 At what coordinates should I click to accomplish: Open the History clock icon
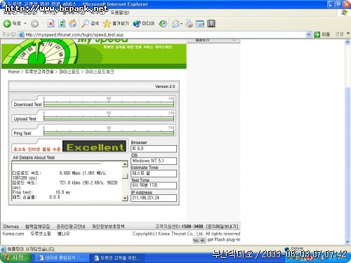coord(163,23)
